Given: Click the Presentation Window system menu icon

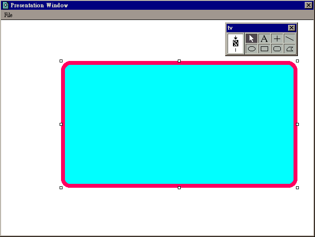Looking at the screenshot, I should (x=5, y=5).
